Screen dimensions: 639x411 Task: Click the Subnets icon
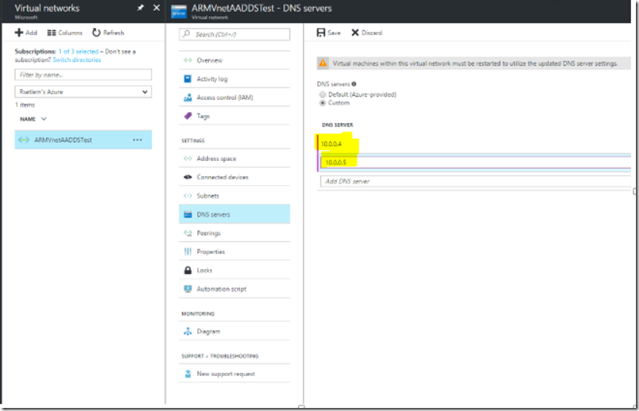coord(188,196)
